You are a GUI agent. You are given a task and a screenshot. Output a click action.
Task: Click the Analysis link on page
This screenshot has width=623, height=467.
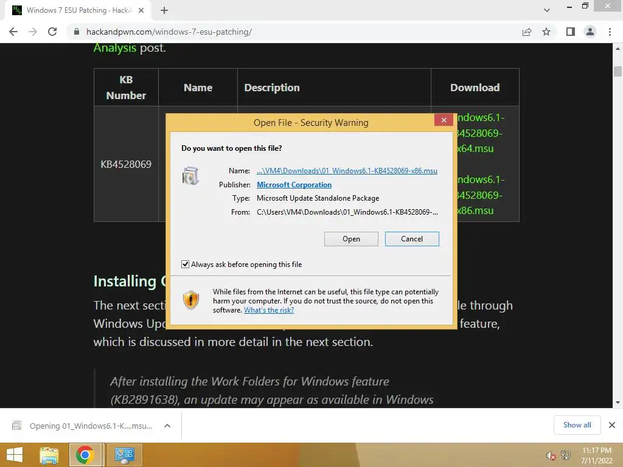pos(115,47)
